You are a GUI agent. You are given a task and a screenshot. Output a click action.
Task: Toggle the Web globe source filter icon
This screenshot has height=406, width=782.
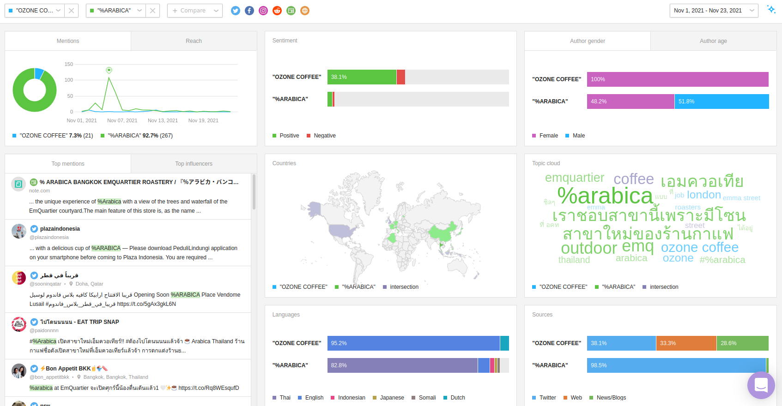click(x=305, y=11)
